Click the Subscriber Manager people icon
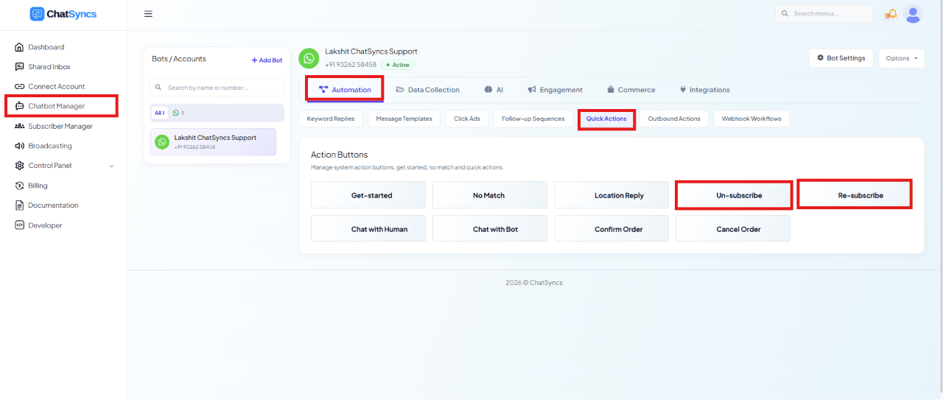The width and height of the screenshot is (943, 400). coord(20,126)
